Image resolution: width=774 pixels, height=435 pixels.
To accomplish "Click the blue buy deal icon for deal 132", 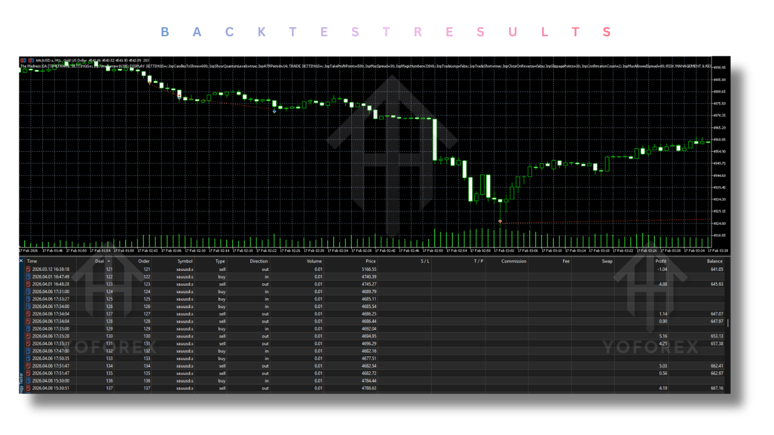I will click(x=28, y=351).
